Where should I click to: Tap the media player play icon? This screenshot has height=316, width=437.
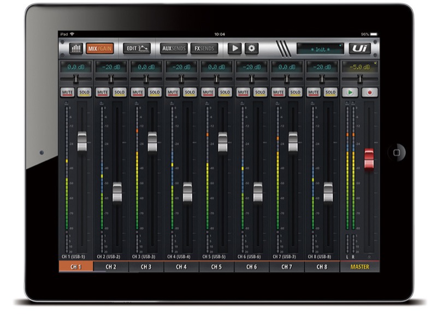[236, 48]
